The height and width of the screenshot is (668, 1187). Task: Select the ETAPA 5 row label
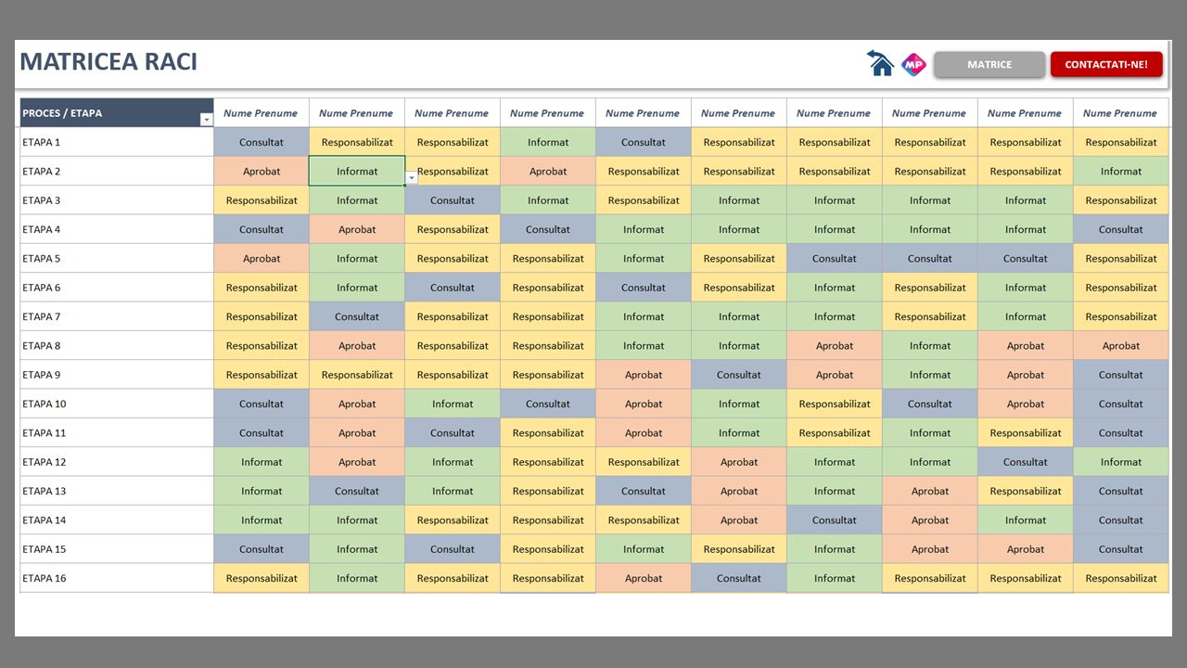tap(42, 259)
